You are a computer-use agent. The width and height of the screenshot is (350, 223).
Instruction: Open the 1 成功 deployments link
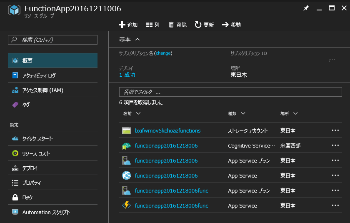127,75
